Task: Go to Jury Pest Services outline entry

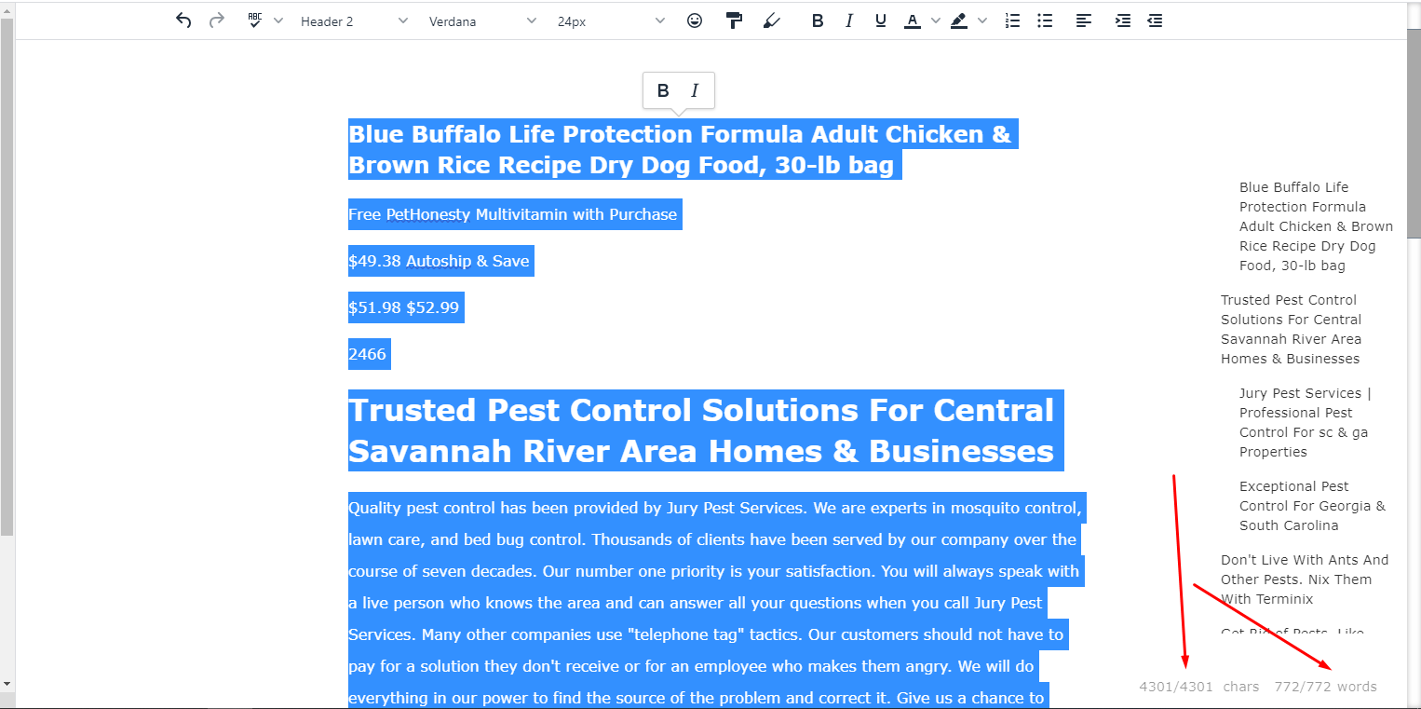Action: pyautogui.click(x=1306, y=423)
